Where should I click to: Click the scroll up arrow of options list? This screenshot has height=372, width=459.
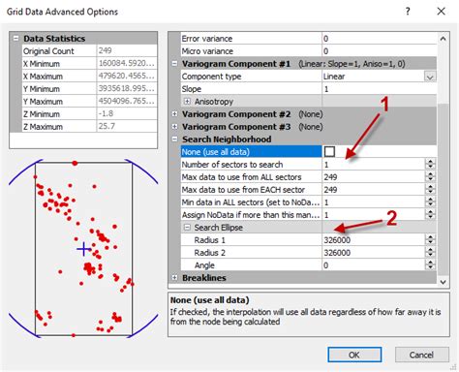(444, 39)
